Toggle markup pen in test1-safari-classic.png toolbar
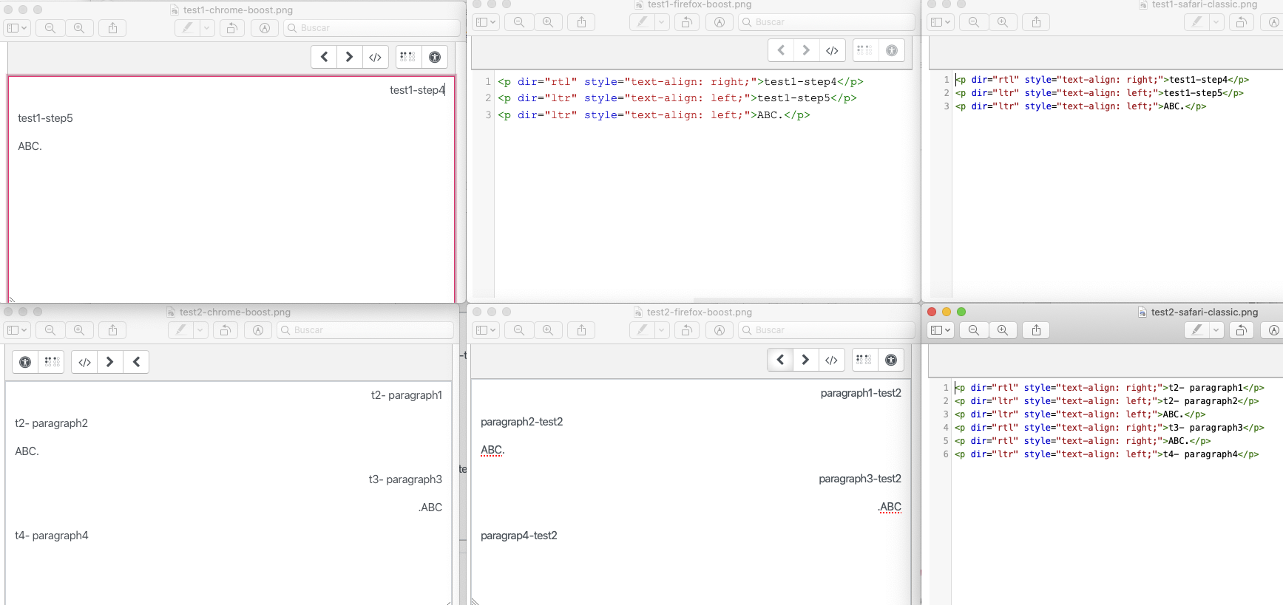1283x605 pixels. (1196, 22)
